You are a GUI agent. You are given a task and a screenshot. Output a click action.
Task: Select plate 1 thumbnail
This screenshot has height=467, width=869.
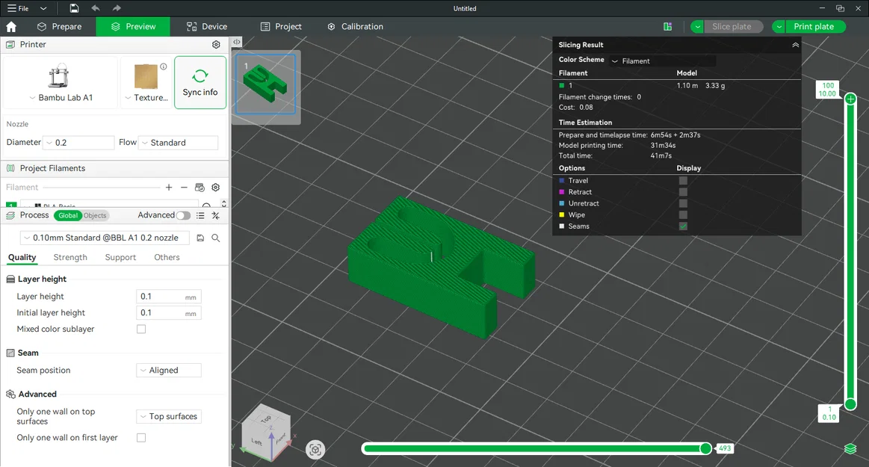point(265,84)
